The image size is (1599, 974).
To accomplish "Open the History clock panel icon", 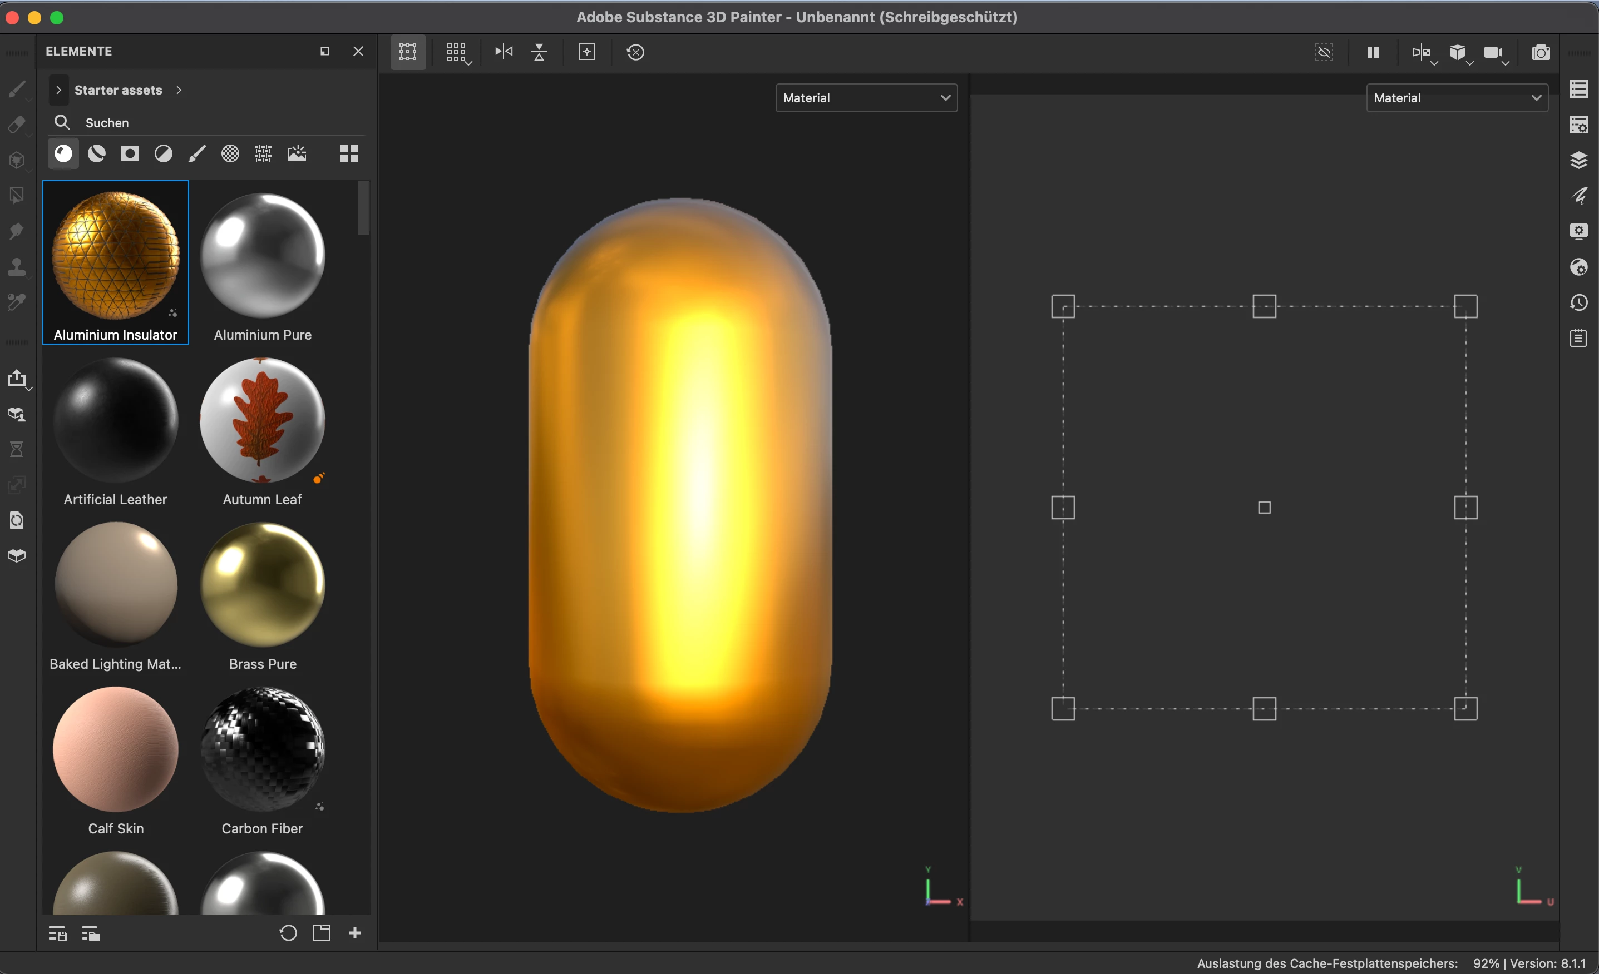I will (x=1578, y=303).
